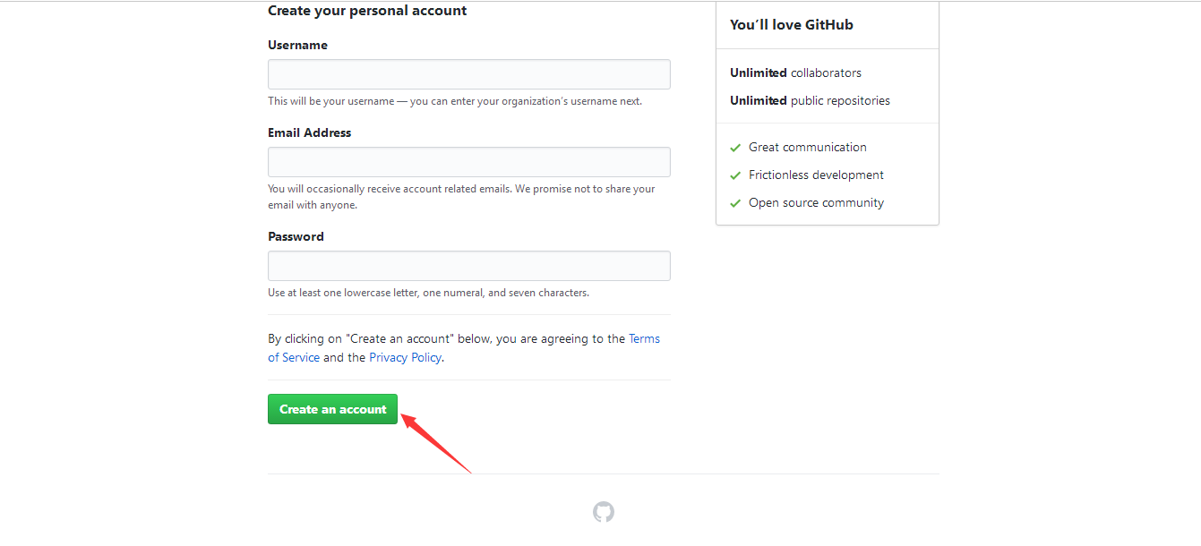Focus the Email Address input field
The width and height of the screenshot is (1201, 546).
coord(468,162)
